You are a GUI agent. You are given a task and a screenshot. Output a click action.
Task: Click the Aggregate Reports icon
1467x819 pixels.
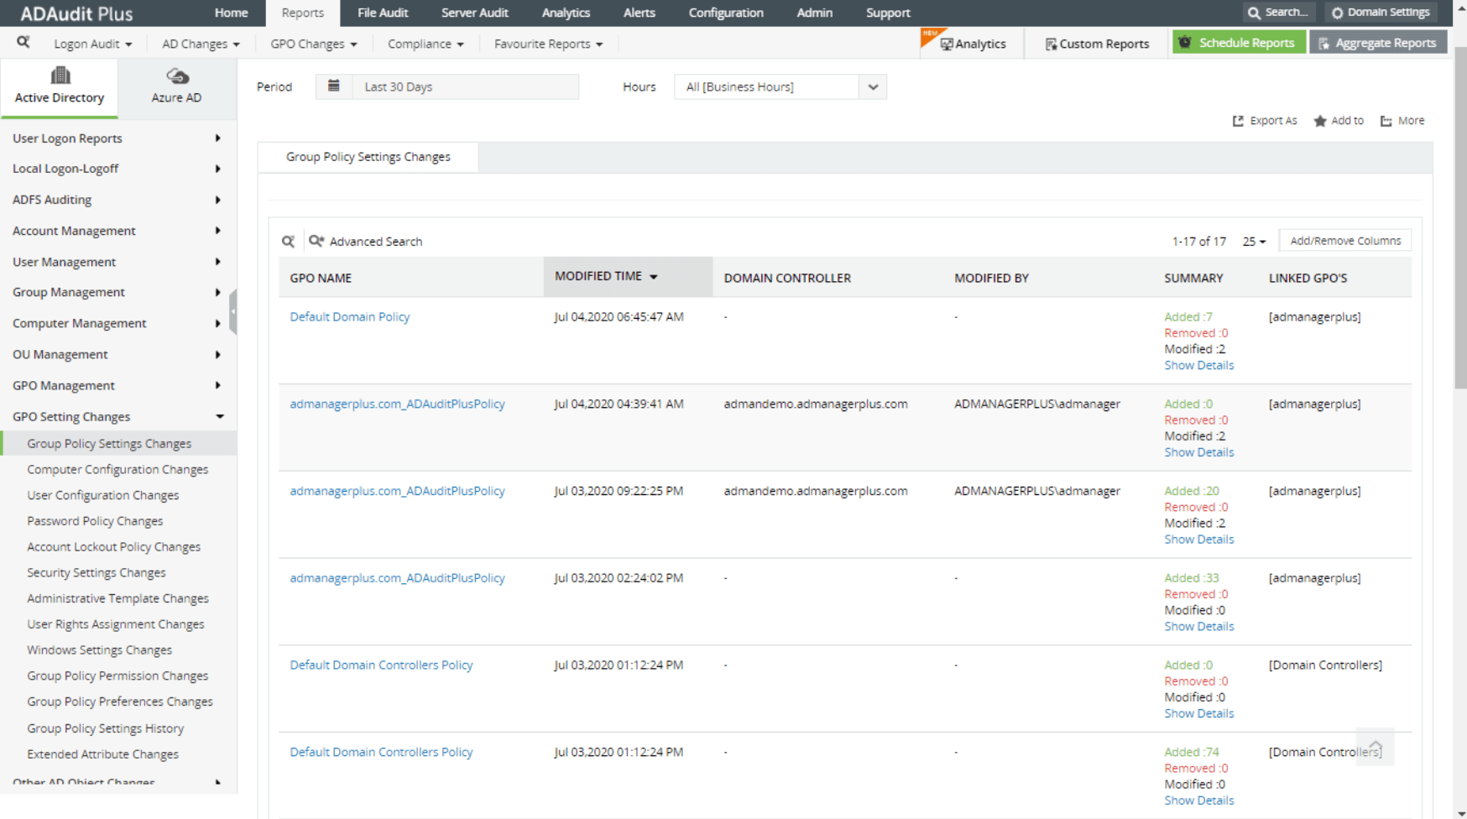pyautogui.click(x=1324, y=43)
